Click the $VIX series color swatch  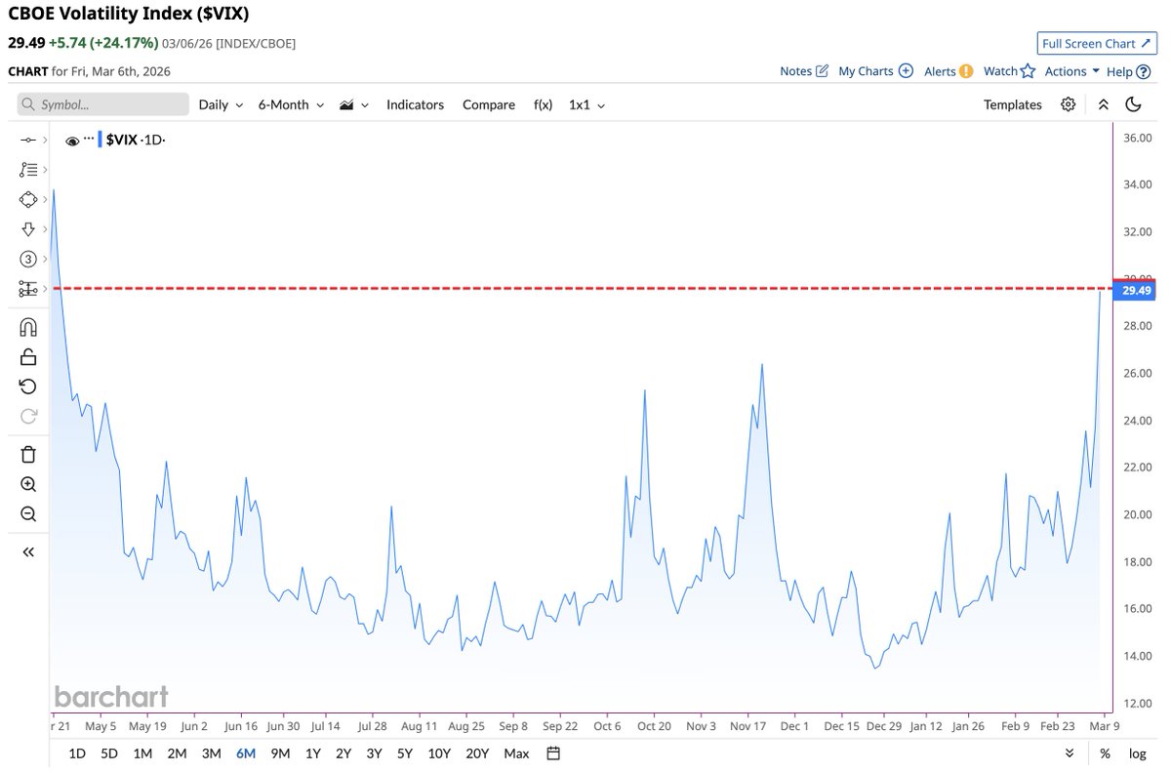[100, 141]
